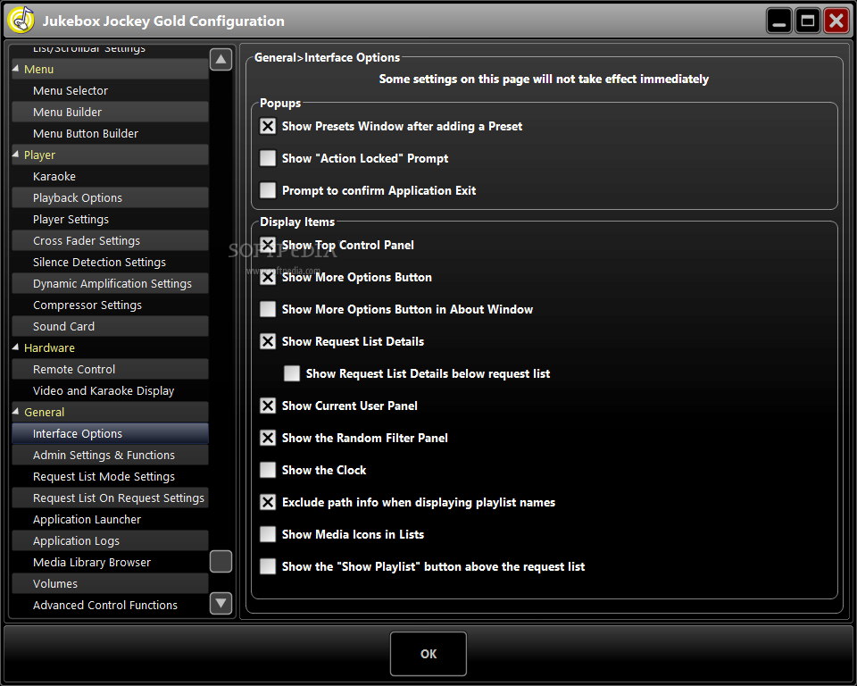Uncheck Show Current User Panel

pyautogui.click(x=268, y=406)
